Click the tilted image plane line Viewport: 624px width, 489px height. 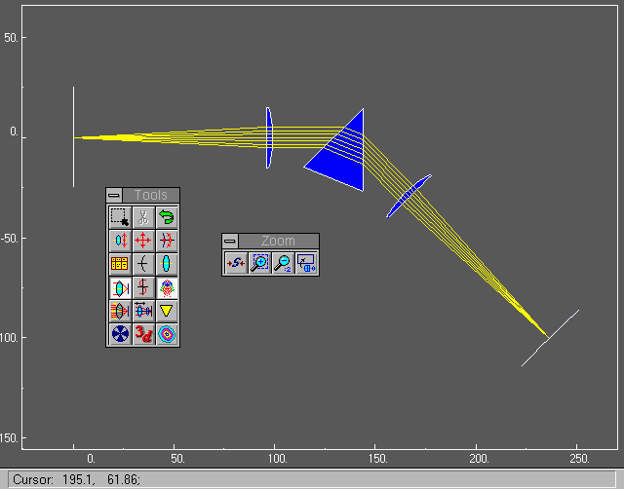click(x=550, y=338)
